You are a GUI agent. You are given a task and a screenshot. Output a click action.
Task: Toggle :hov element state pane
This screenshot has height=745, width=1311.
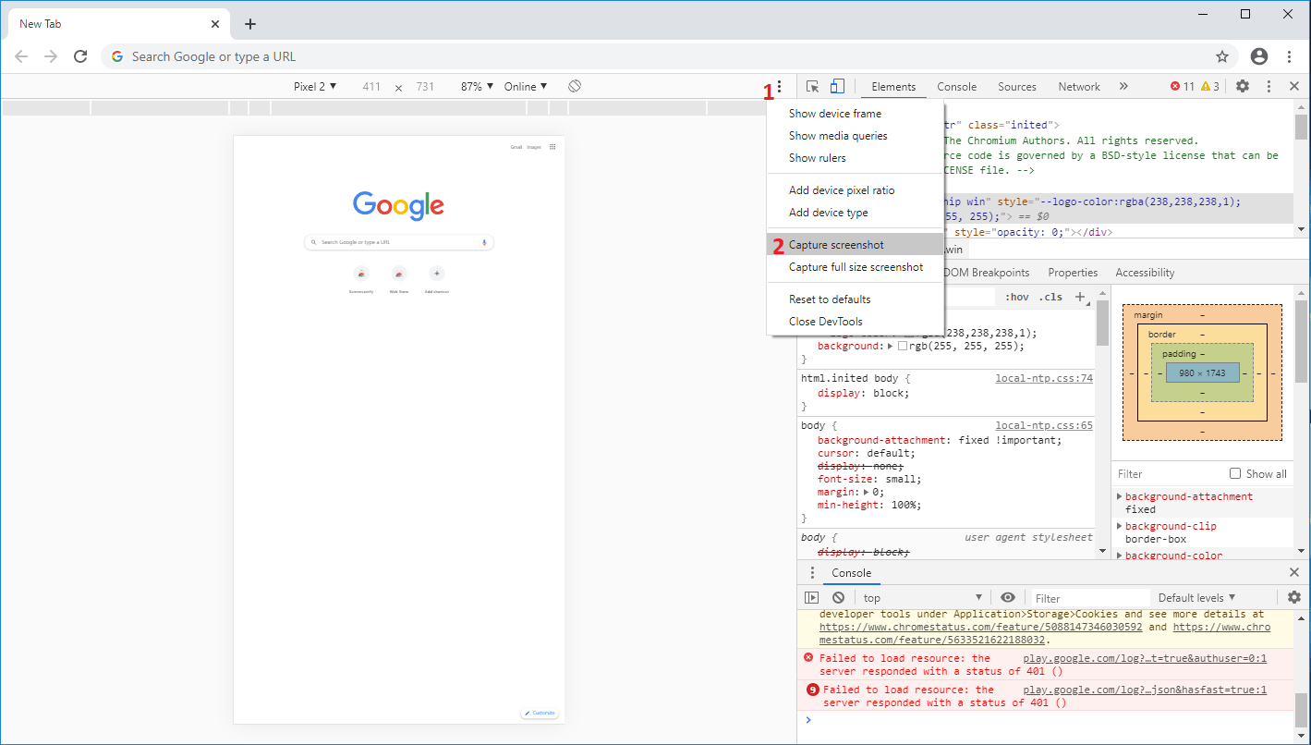pos(1016,296)
